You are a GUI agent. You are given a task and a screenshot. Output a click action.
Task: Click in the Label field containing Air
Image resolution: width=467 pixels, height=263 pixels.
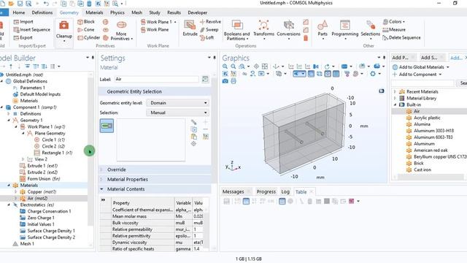(157, 79)
